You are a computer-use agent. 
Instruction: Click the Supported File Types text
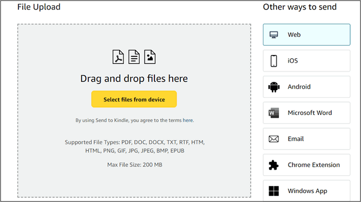click(135, 146)
